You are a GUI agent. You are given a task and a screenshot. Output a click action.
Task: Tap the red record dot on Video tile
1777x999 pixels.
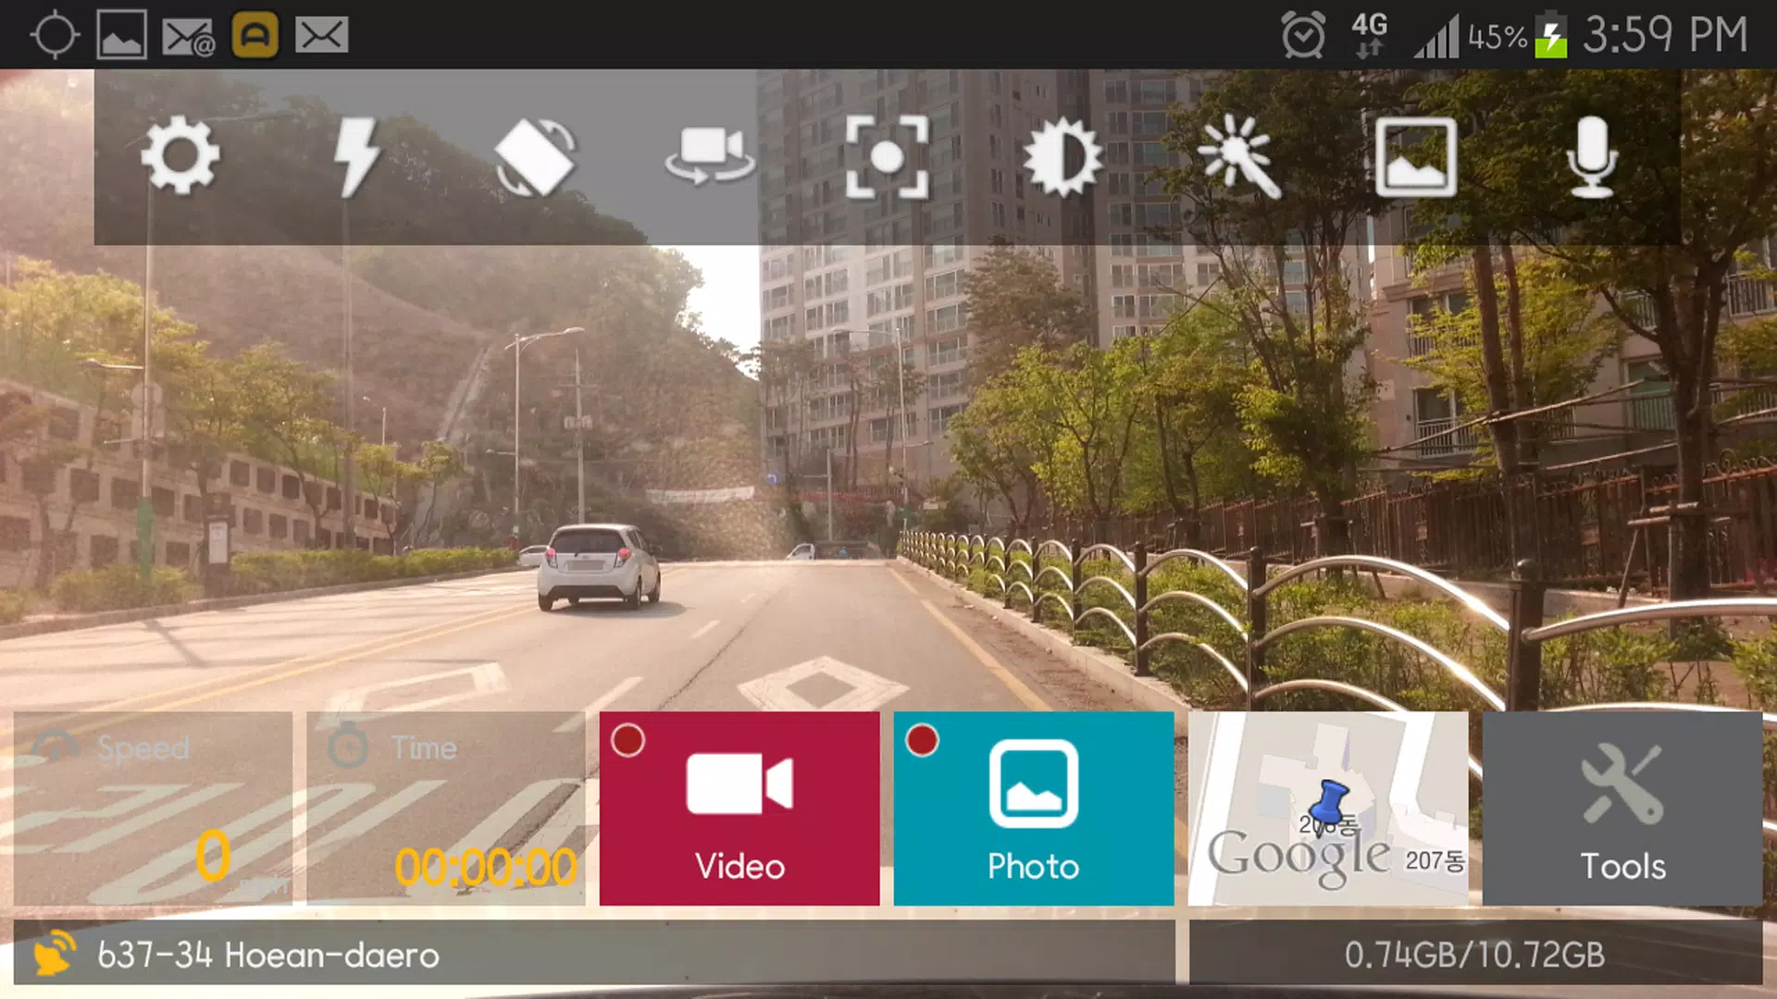point(628,740)
